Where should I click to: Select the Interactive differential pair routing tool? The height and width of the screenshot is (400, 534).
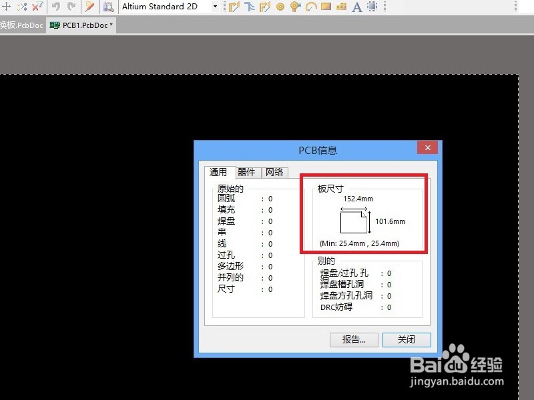pyautogui.click(x=250, y=7)
